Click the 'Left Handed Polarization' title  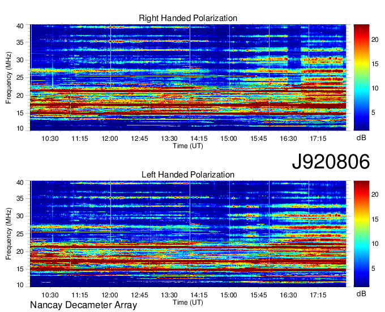tap(188, 175)
